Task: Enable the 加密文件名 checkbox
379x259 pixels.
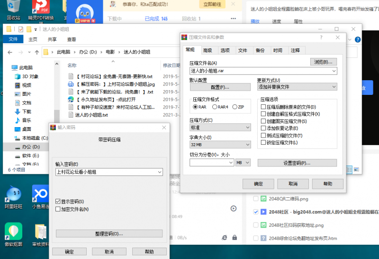Action: (58, 209)
